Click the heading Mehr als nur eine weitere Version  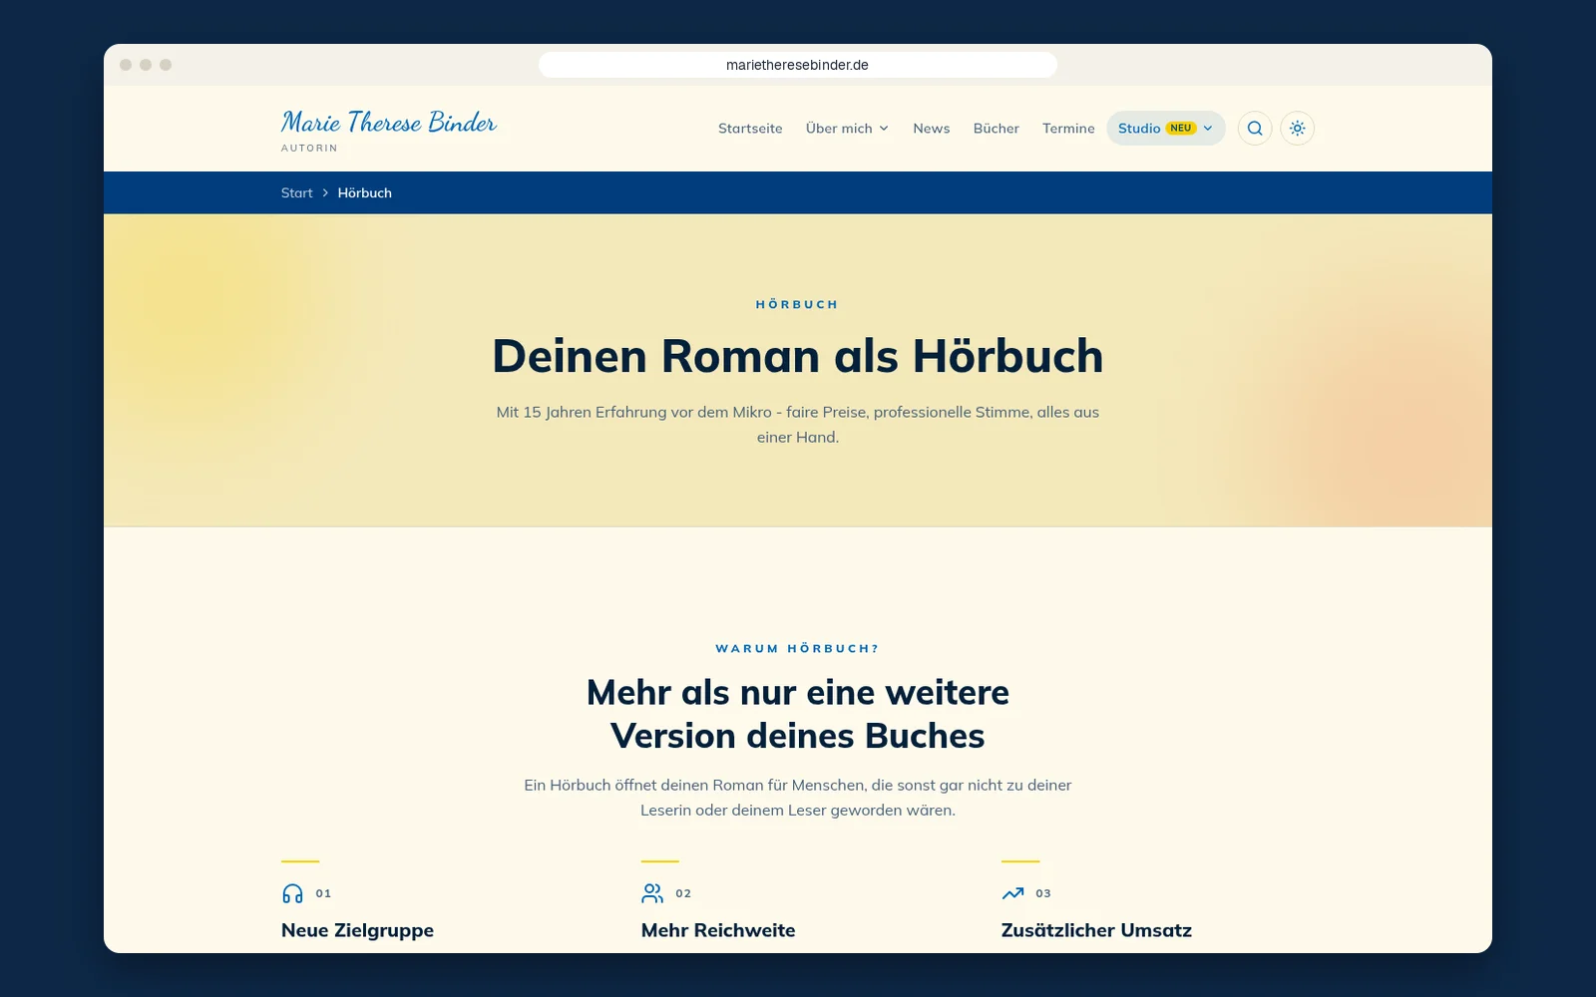point(798,714)
